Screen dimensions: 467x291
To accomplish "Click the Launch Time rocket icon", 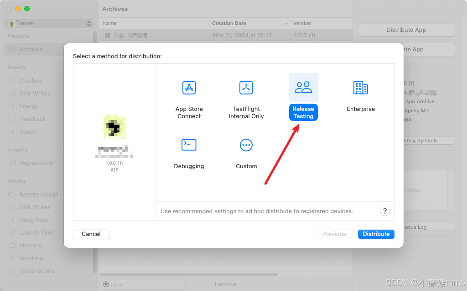I will 13,233.
